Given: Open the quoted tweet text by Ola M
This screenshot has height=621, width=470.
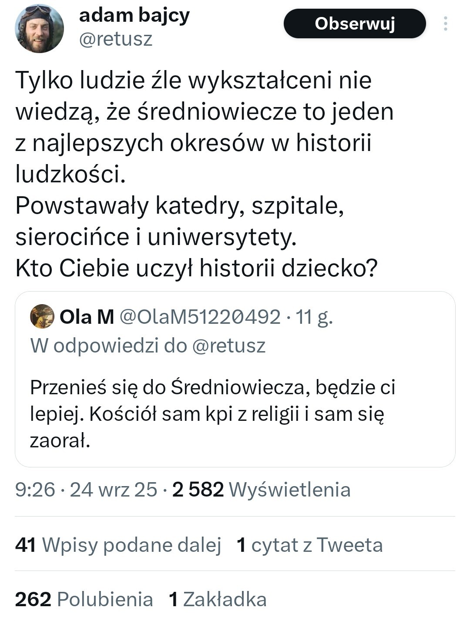Looking at the screenshot, I should [x=212, y=413].
